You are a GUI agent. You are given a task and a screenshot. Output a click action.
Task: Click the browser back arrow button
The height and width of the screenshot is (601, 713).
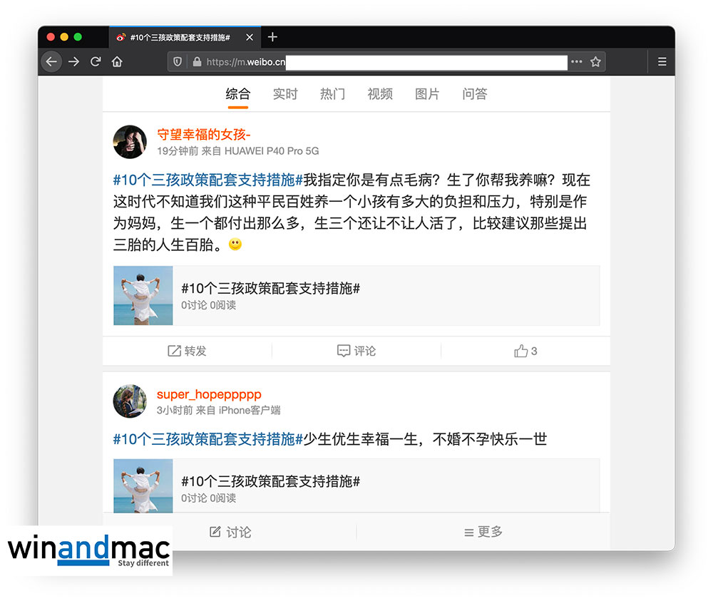pos(51,62)
